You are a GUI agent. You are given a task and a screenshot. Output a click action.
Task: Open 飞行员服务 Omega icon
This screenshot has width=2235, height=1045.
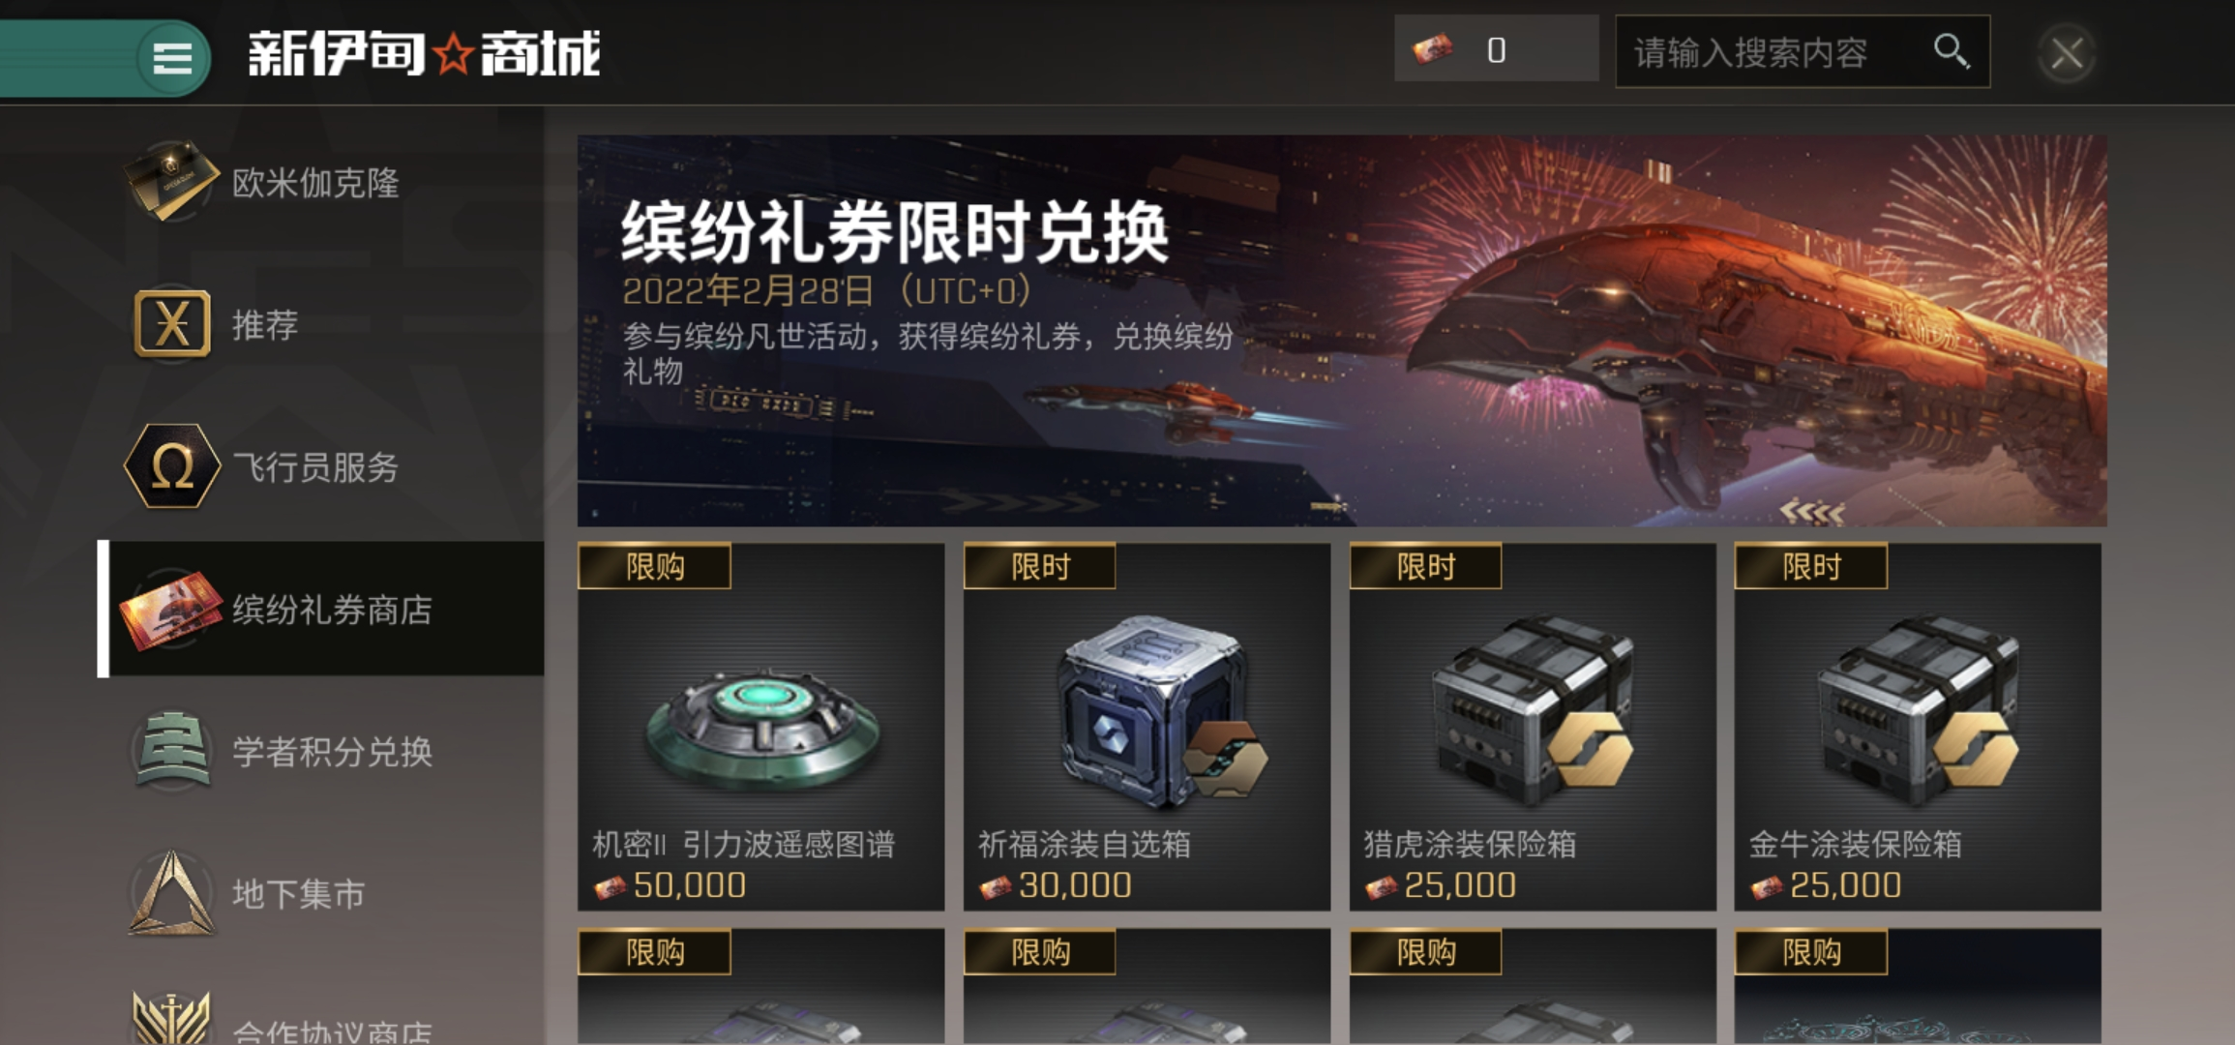[171, 465]
